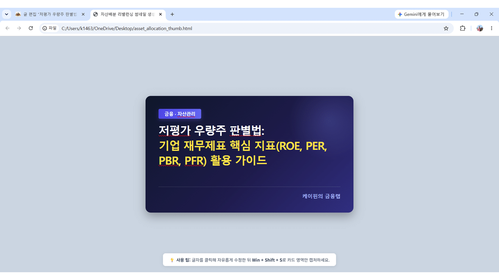Click the '금융 · 자산관리' category badge

click(180, 114)
